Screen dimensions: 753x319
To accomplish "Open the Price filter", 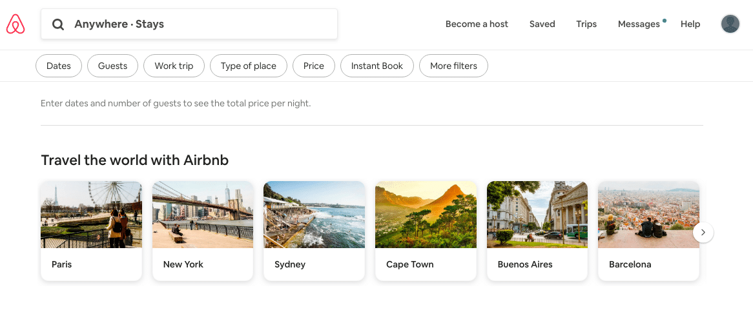I will (314, 66).
